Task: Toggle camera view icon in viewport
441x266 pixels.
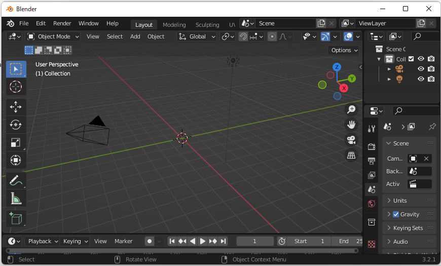Action: click(x=351, y=140)
